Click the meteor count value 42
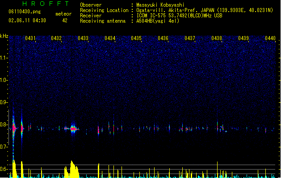 (65, 20)
